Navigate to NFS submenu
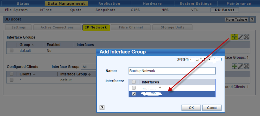 [x=165, y=10]
